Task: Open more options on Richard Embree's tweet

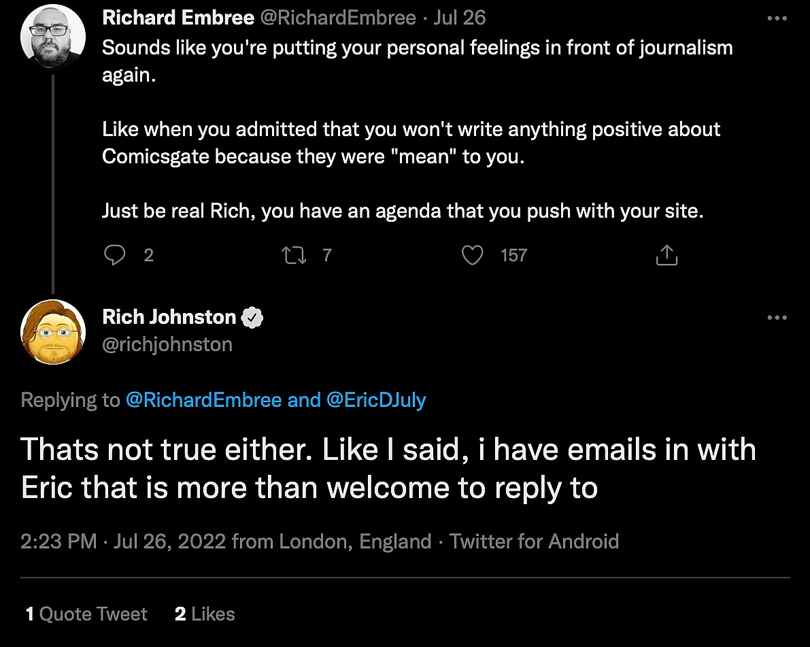Action: click(776, 19)
